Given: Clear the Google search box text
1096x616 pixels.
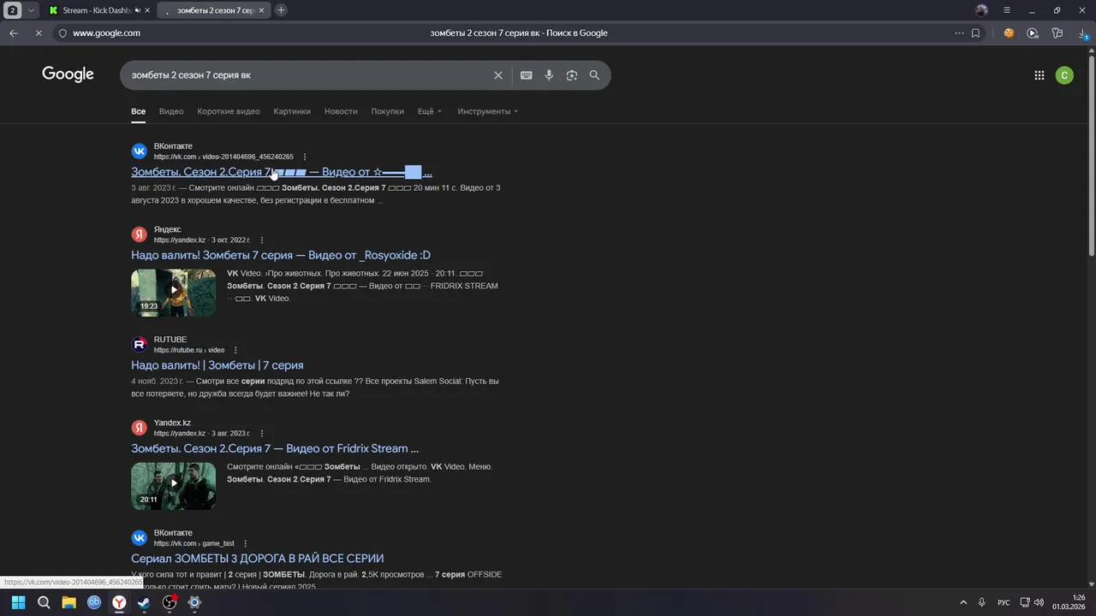Looking at the screenshot, I should click(498, 75).
